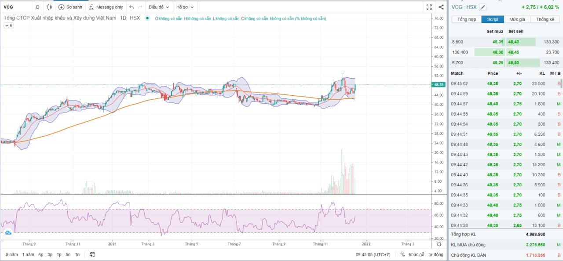Select the 09:44:57 match row
This screenshot has width=563, height=261.
coord(505,104)
